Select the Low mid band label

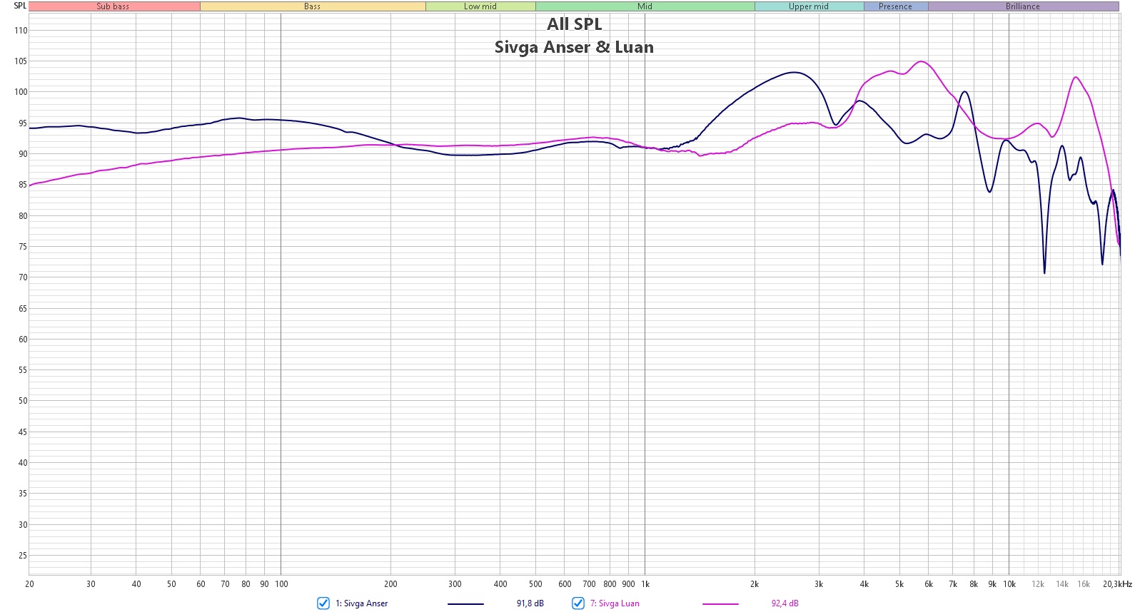coord(480,6)
